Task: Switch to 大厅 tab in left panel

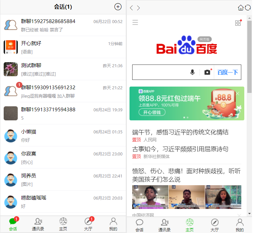Action: (88, 224)
